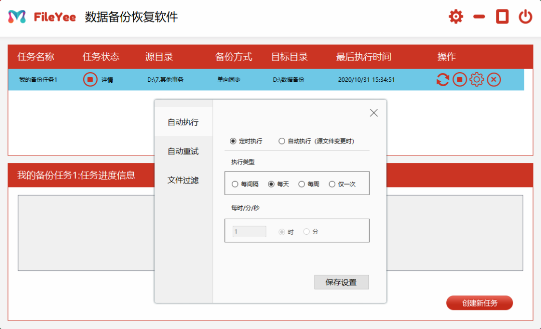Viewport: 541px width, 329px height.
Task: Open task settings gear in the task row
Action: (x=476, y=80)
